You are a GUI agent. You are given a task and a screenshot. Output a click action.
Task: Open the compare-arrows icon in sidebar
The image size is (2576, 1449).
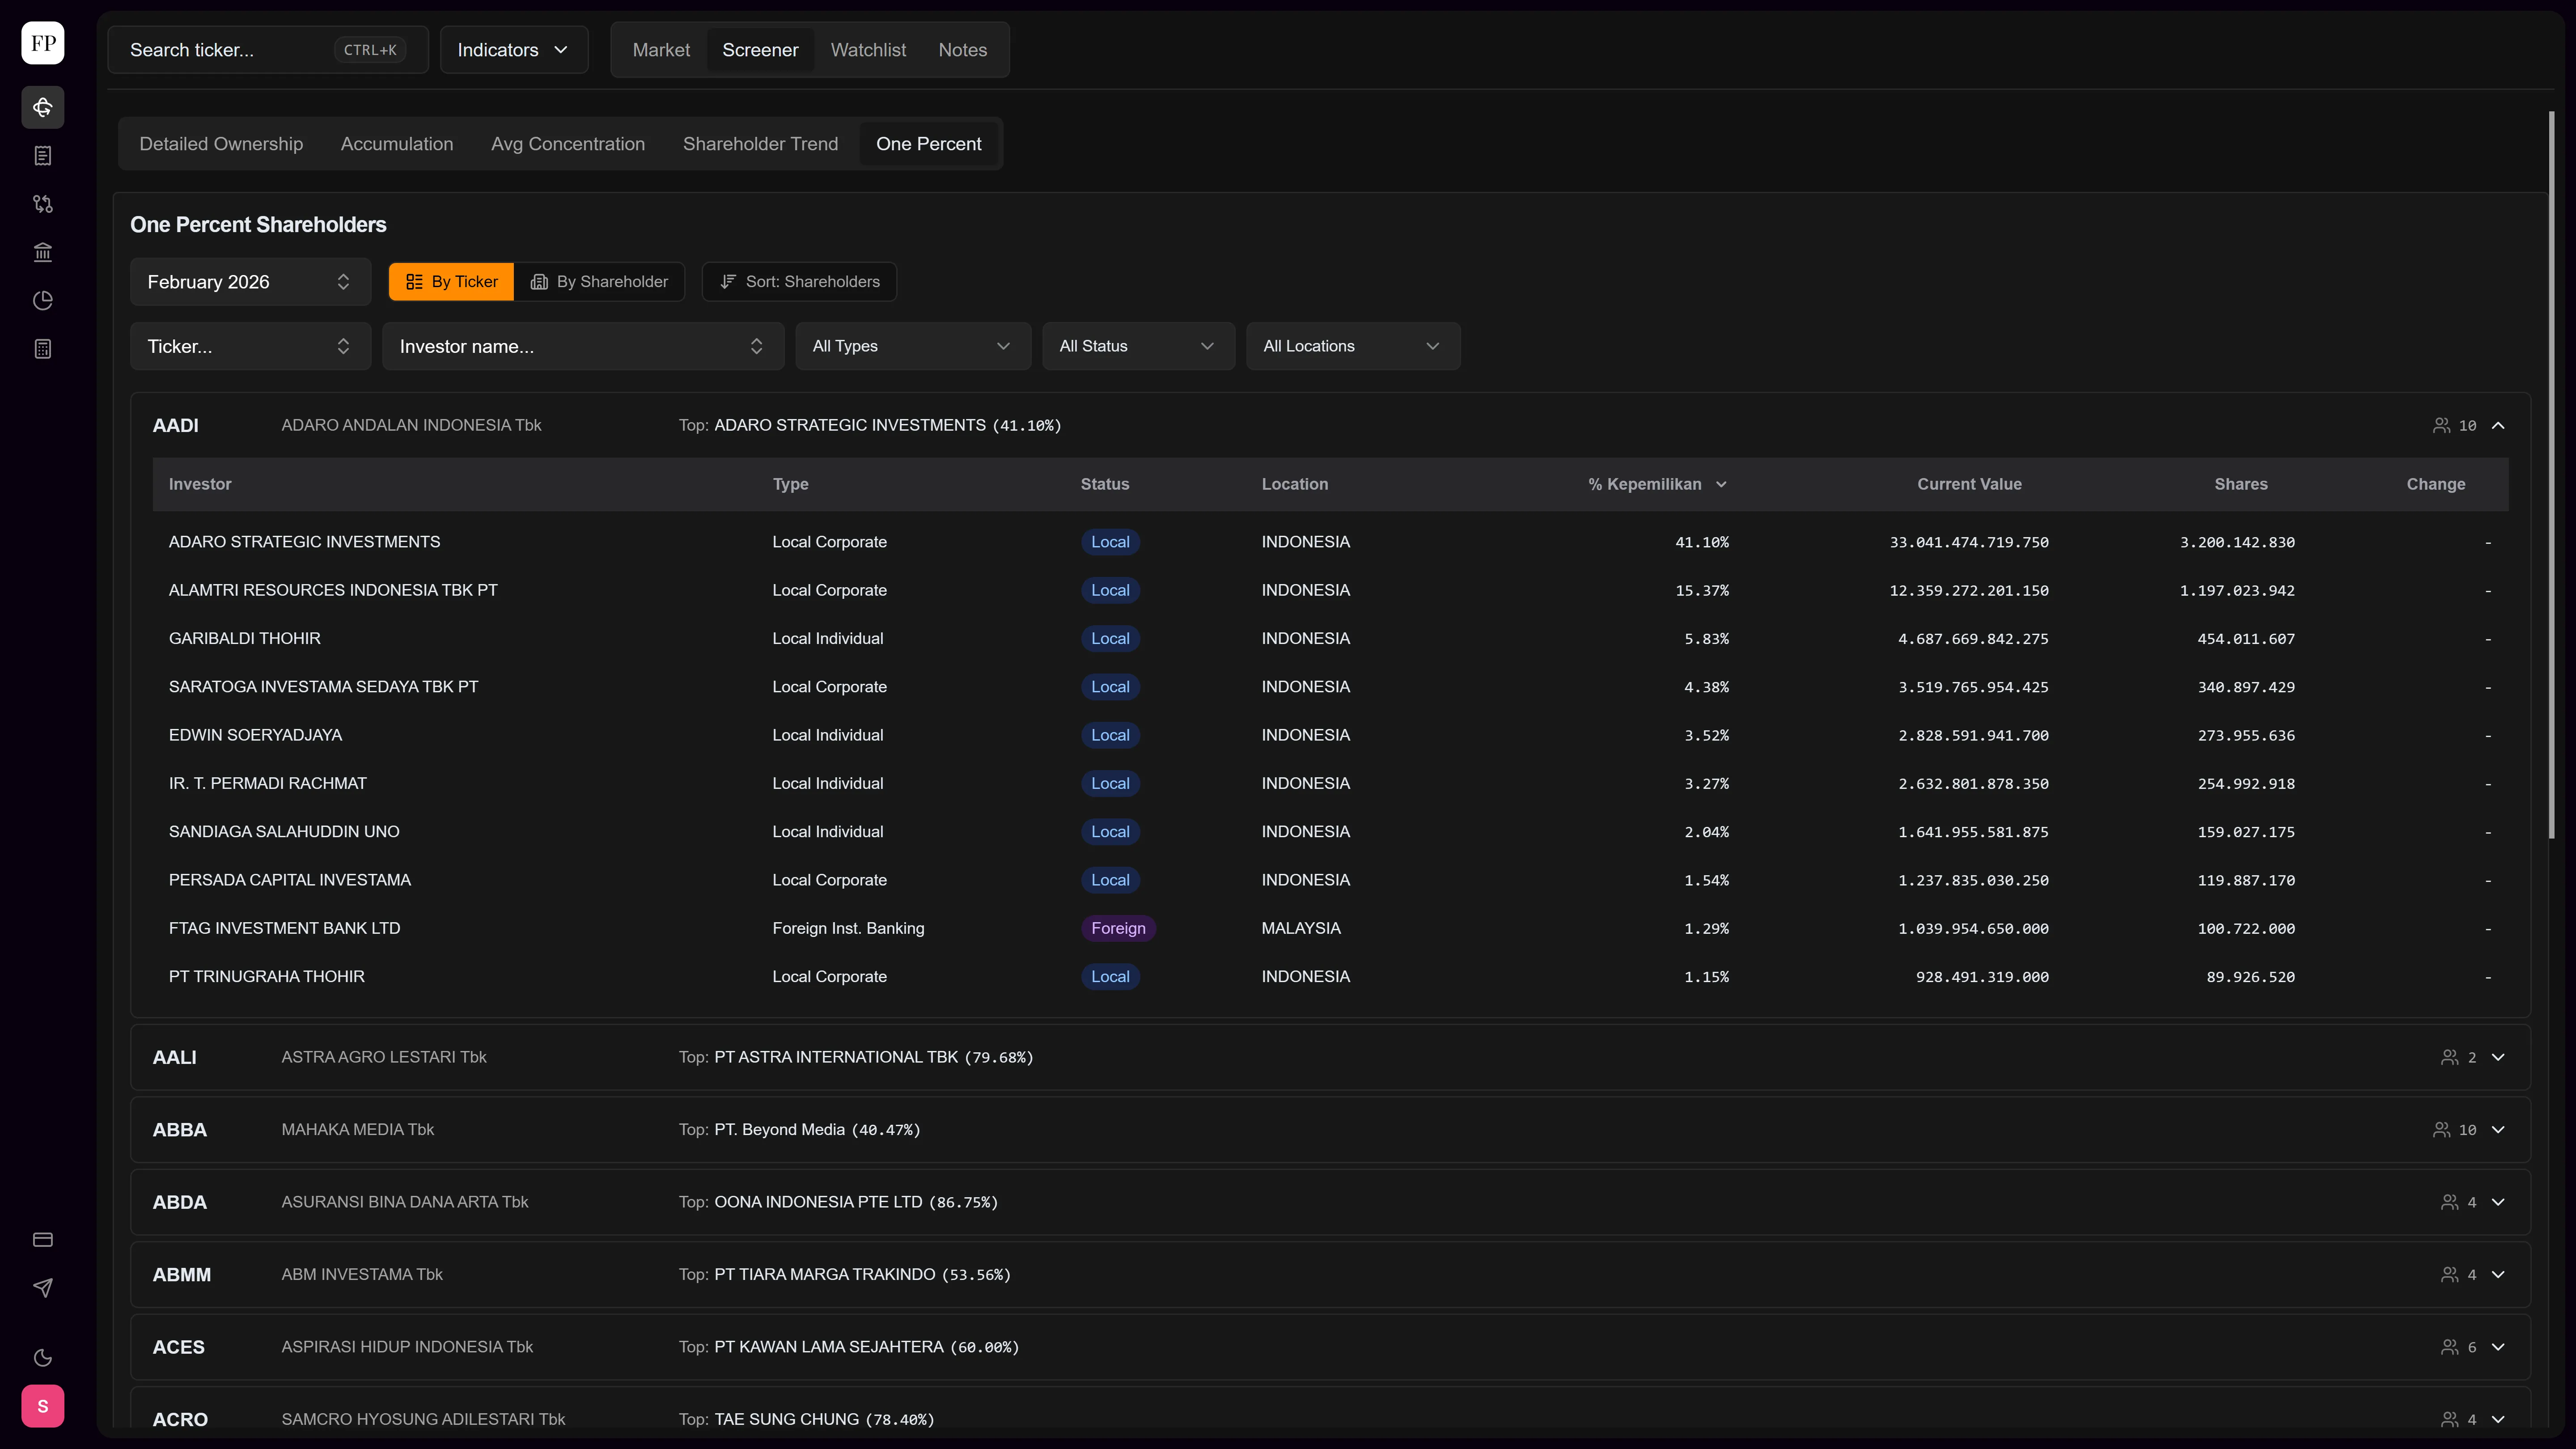43,204
